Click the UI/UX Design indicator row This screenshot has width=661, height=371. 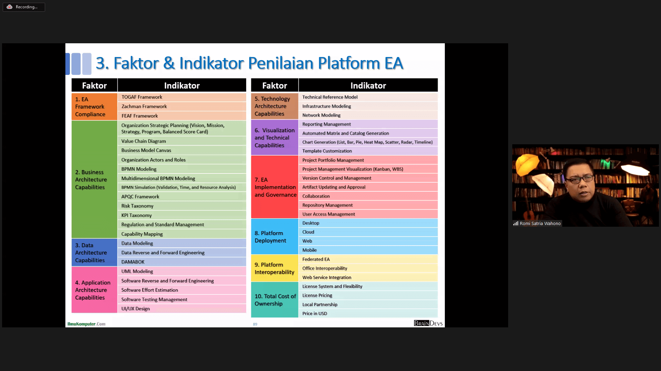pyautogui.click(x=182, y=308)
